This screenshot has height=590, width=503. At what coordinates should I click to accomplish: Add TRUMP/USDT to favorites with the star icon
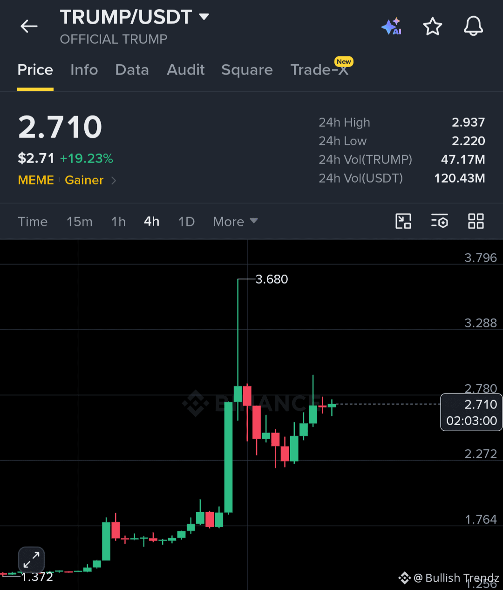coord(432,27)
